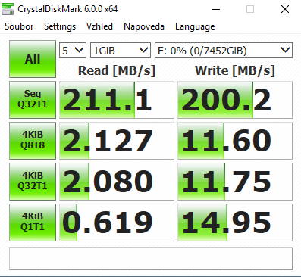Screen dimensions: 301x277
Task: Open the Soubor menu
Action: click(19, 26)
